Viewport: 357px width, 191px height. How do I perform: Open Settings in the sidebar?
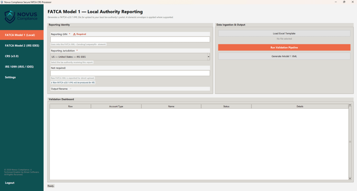22,77
